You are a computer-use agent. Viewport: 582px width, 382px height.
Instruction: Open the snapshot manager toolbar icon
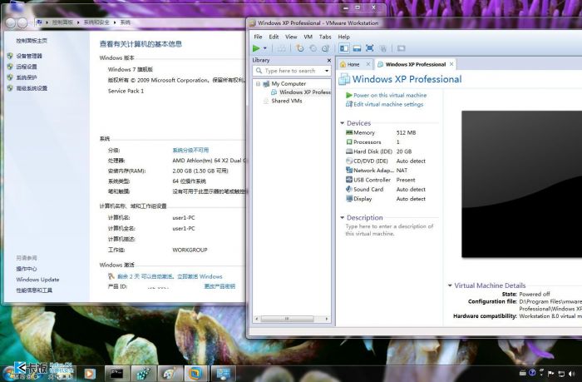click(x=326, y=48)
